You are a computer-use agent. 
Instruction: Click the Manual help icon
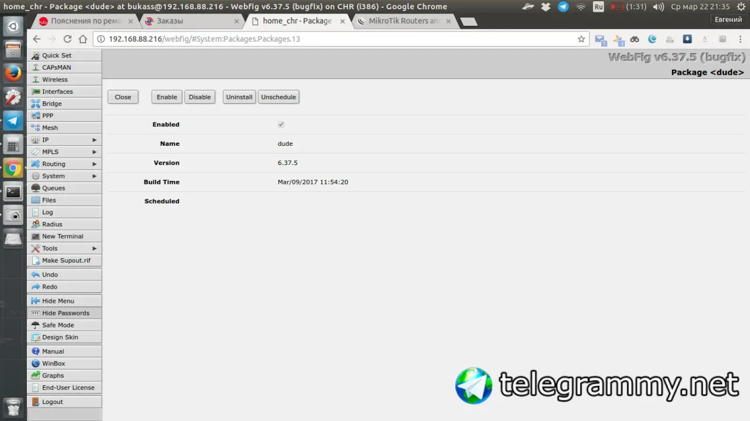(x=36, y=351)
